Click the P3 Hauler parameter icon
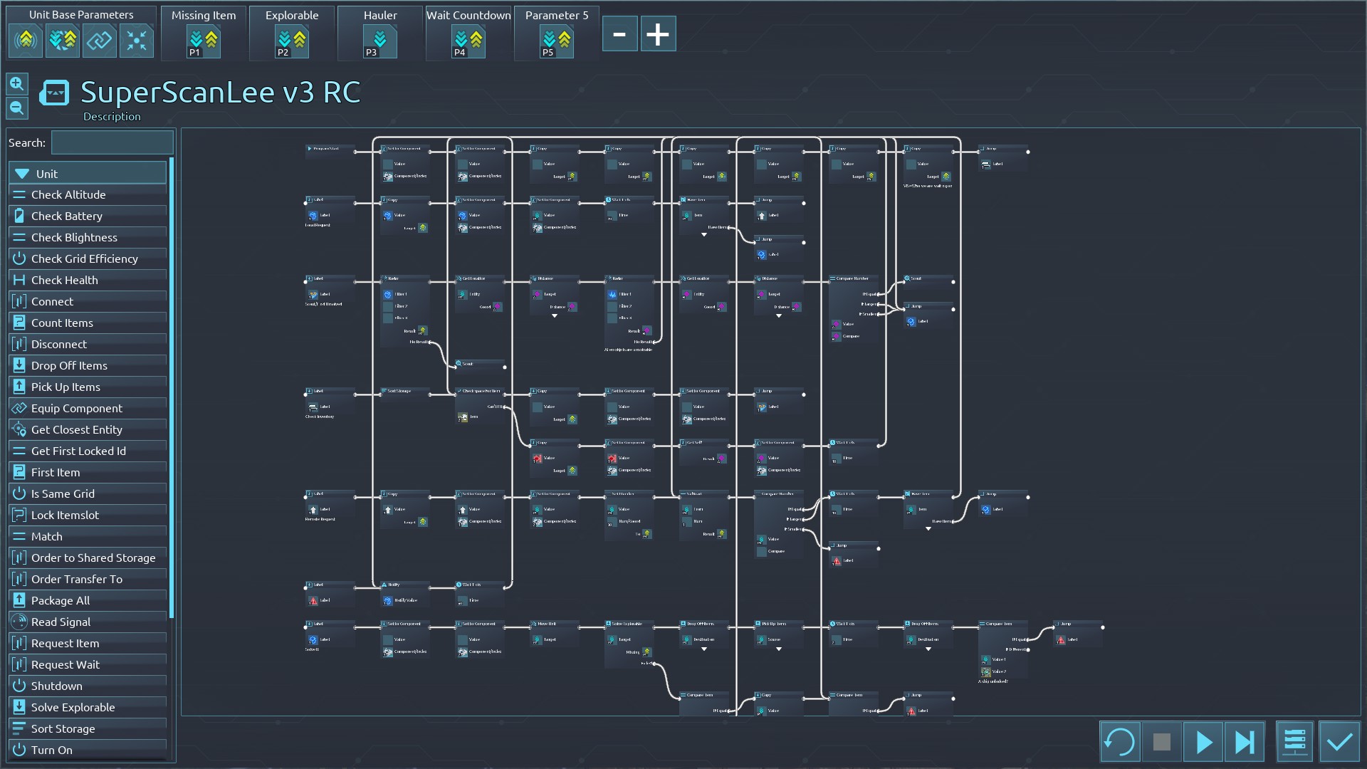 pos(379,41)
